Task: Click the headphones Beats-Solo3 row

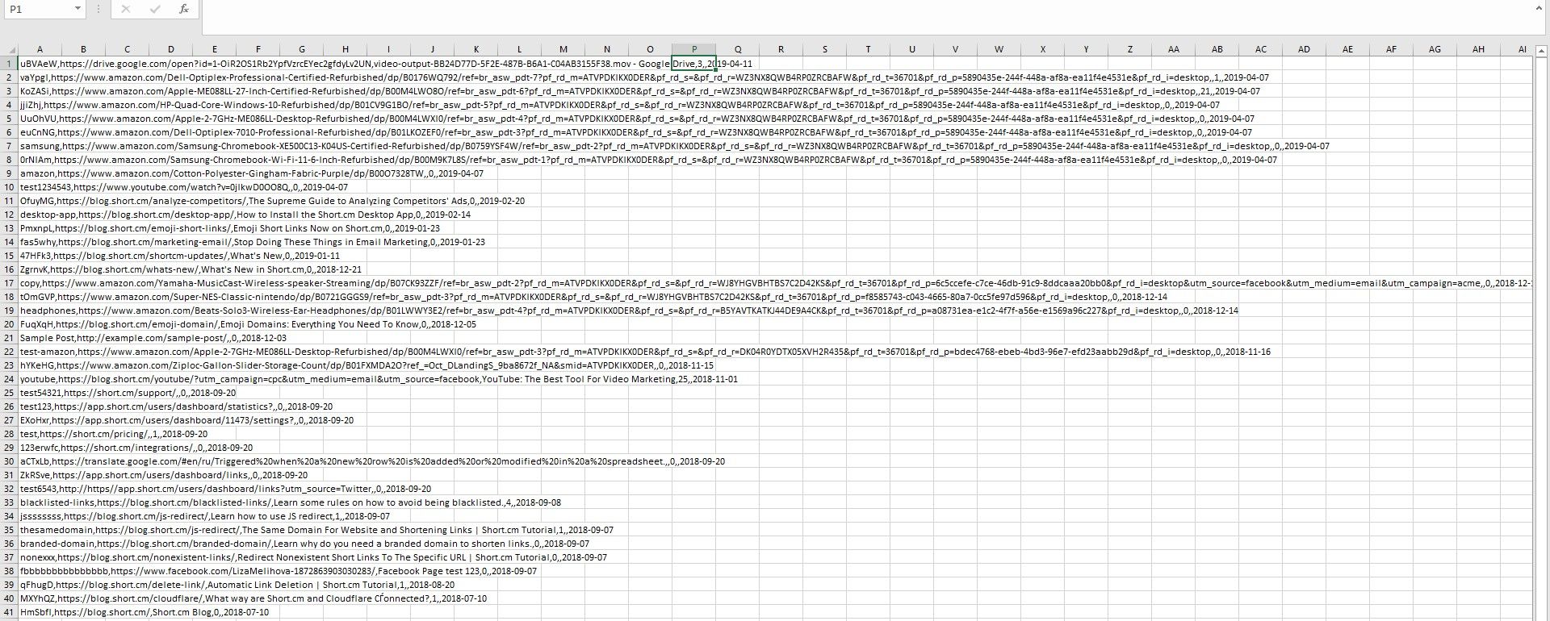Action: (629, 310)
